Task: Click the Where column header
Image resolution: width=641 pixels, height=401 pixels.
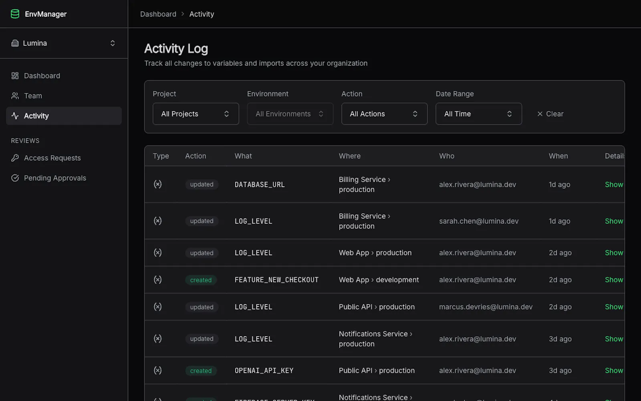Action: click(349, 156)
